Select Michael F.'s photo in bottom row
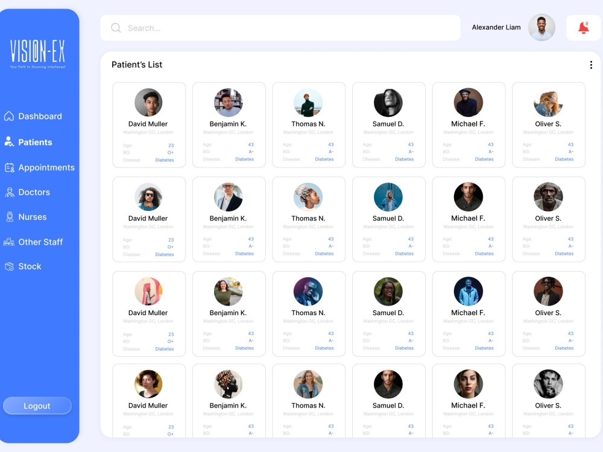Image resolution: width=603 pixels, height=452 pixels. pyautogui.click(x=469, y=385)
